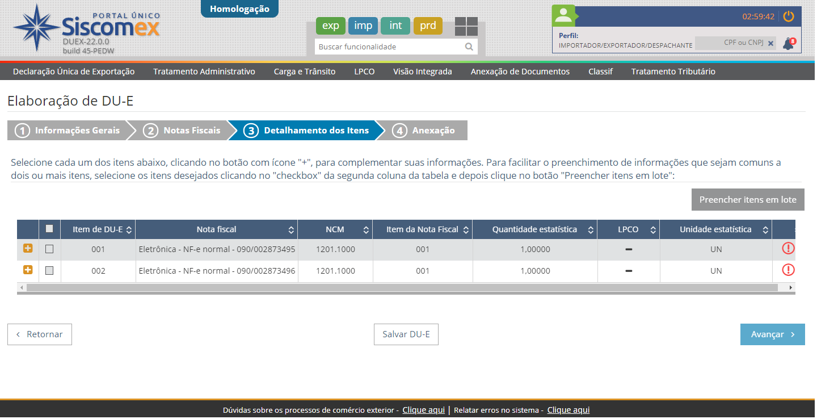Click Preencher itens em lote button
This screenshot has width=817, height=419.
(747, 200)
